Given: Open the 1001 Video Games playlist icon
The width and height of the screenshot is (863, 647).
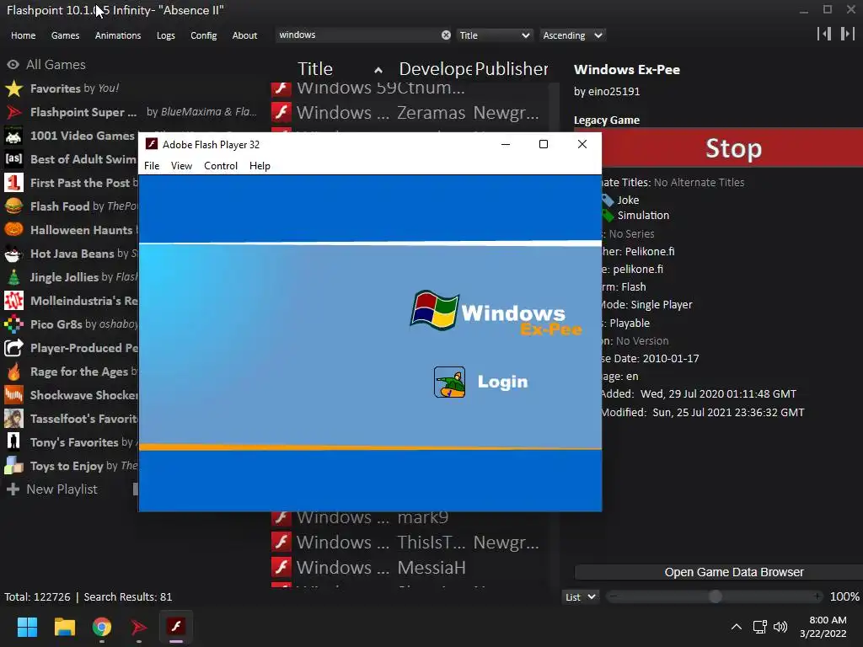Looking at the screenshot, I should point(13,136).
